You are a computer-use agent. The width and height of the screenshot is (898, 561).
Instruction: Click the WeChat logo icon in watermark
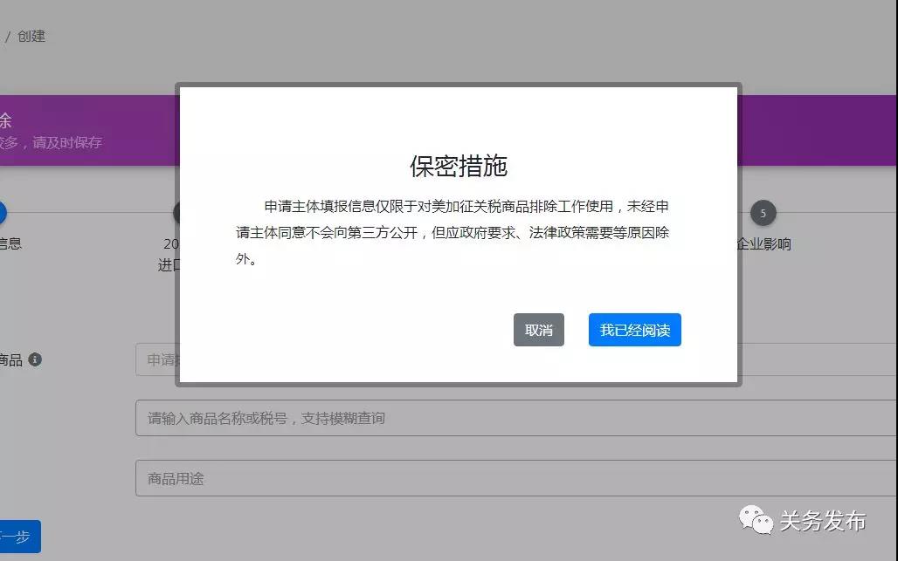pyautogui.click(x=756, y=521)
